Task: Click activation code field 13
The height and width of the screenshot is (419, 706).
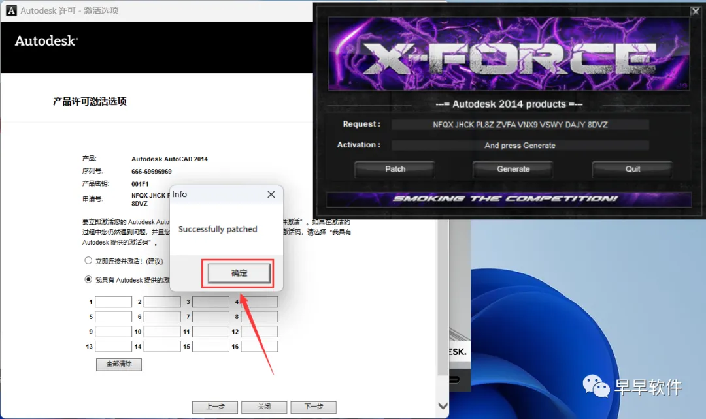Action: point(114,346)
